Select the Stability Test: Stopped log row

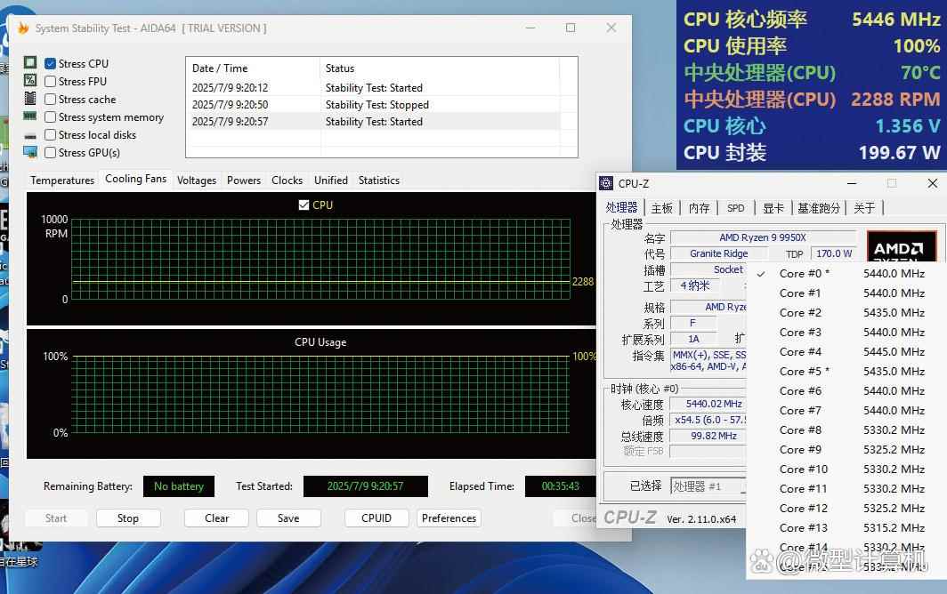click(x=373, y=105)
